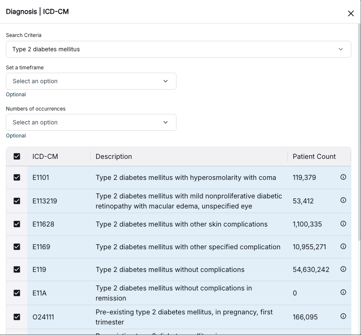The image size is (361, 335).
Task: Select the E1169 code cell
Action: tap(41, 247)
